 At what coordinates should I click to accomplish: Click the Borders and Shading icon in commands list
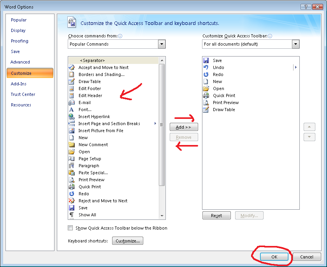click(x=72, y=74)
